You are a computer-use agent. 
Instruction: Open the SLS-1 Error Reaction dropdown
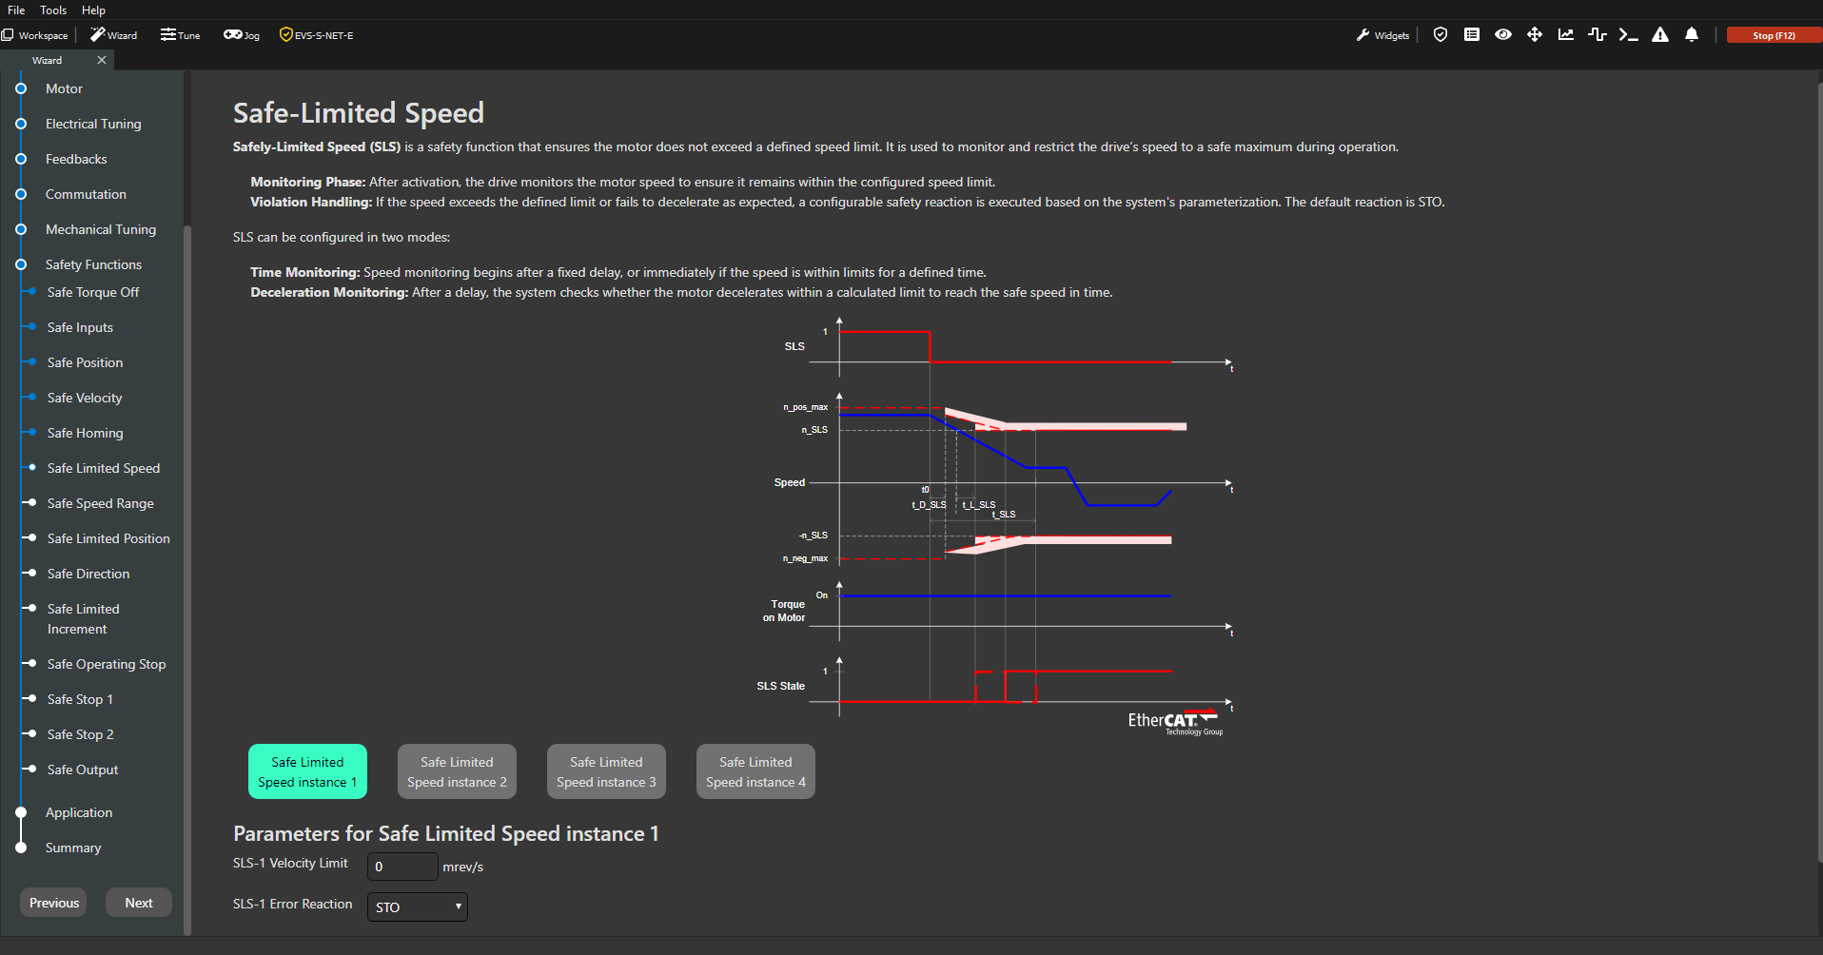(x=417, y=906)
